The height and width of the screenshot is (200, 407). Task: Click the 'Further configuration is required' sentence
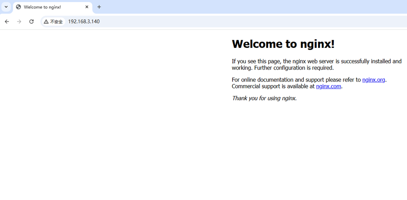294,68
